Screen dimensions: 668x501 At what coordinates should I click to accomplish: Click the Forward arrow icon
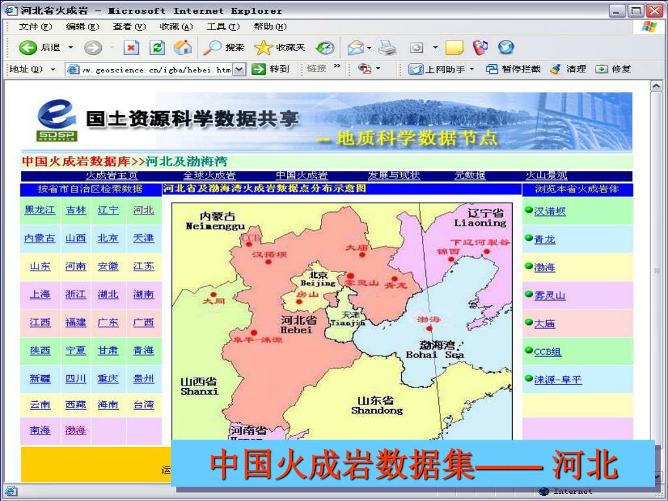click(93, 47)
